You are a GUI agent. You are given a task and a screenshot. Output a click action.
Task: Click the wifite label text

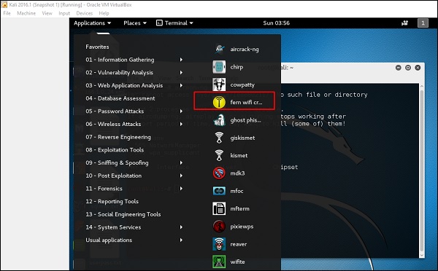237,262
